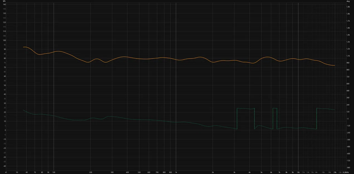Screen dimensions: 354x174
Task: Click the 130 label on SPL axis
Action: 4,13
